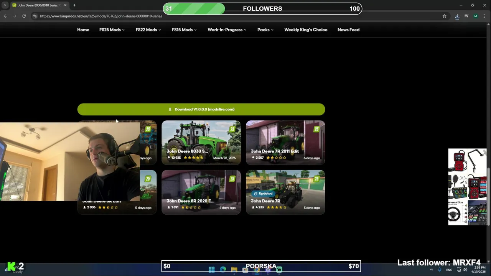The height and width of the screenshot is (276, 491).
Task: Open a new browser tab with plus
Action: (x=74, y=5)
